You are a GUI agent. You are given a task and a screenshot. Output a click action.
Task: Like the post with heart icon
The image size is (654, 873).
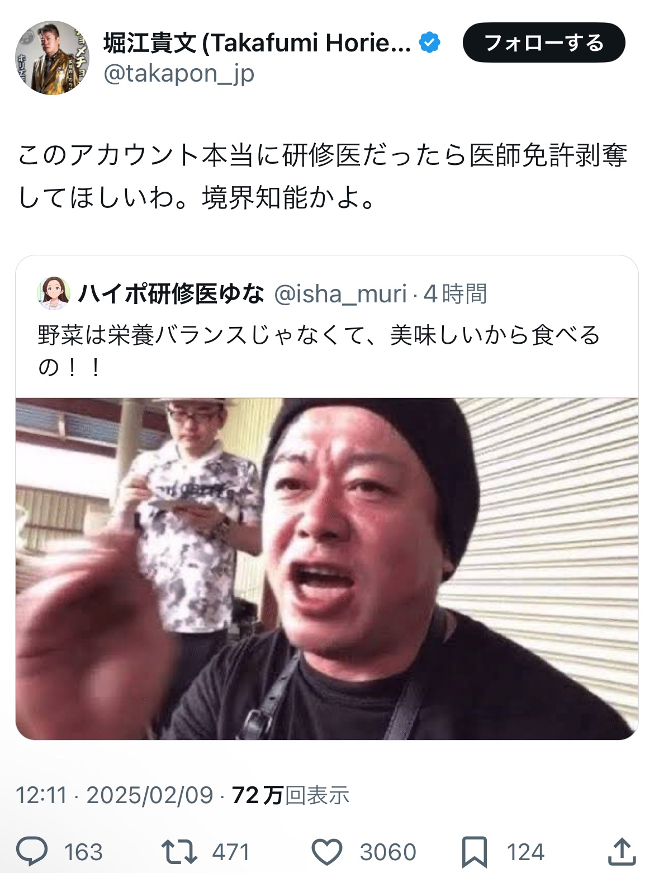tap(326, 852)
